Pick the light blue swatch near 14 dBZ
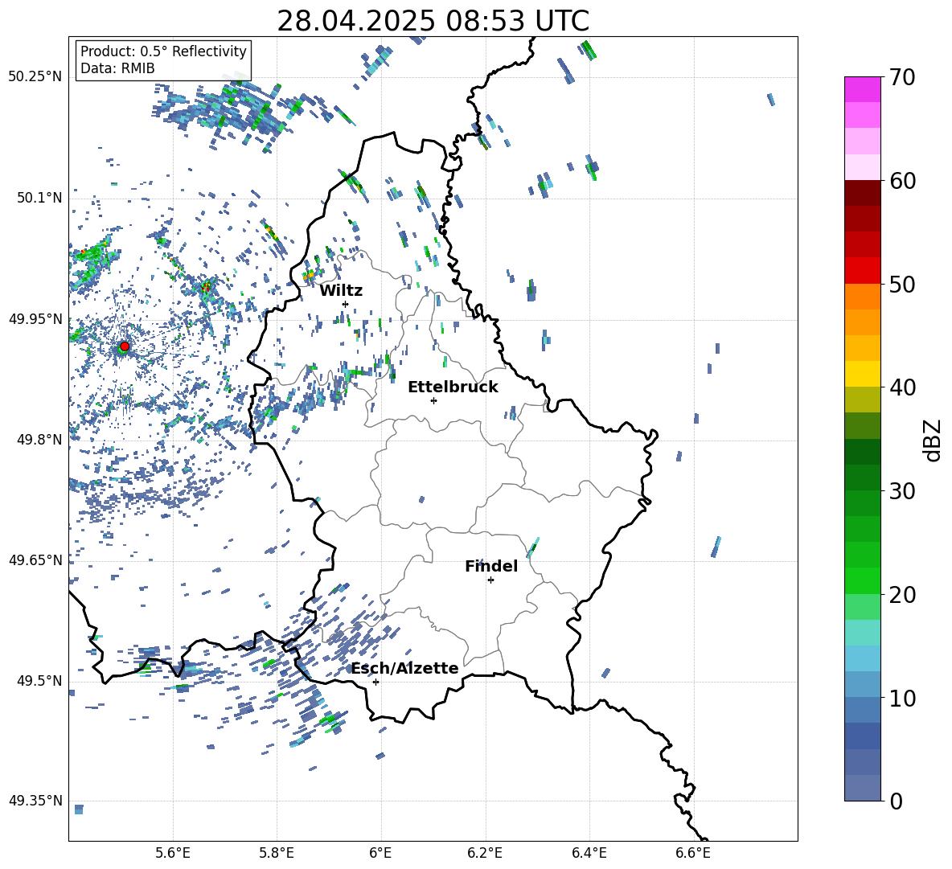The height and width of the screenshot is (869, 952). pyautogui.click(x=863, y=658)
